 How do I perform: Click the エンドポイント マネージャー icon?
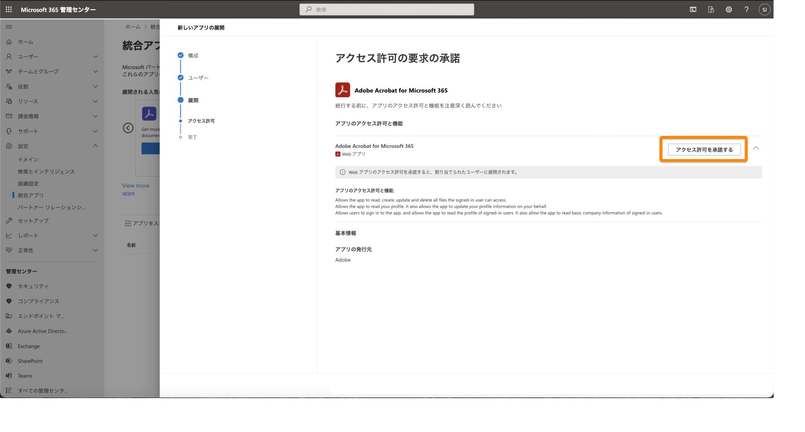click(x=9, y=316)
